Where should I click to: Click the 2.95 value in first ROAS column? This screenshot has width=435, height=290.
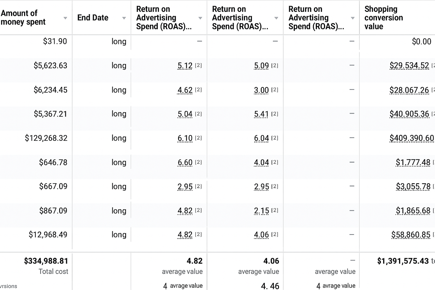pos(185,187)
